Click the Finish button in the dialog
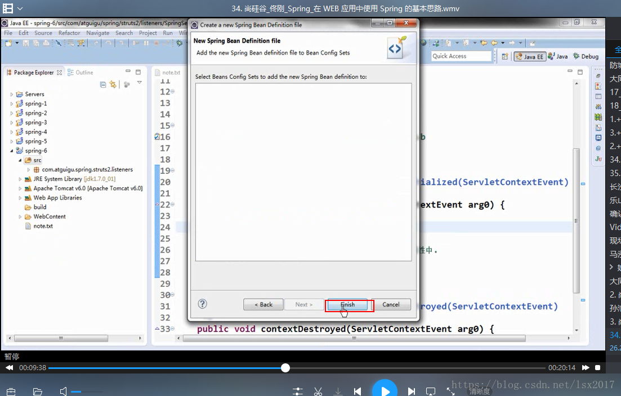The height and width of the screenshot is (396, 621). [348, 305]
